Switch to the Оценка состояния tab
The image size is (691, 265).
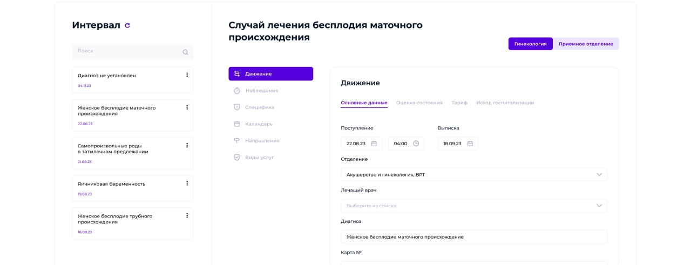pos(419,103)
